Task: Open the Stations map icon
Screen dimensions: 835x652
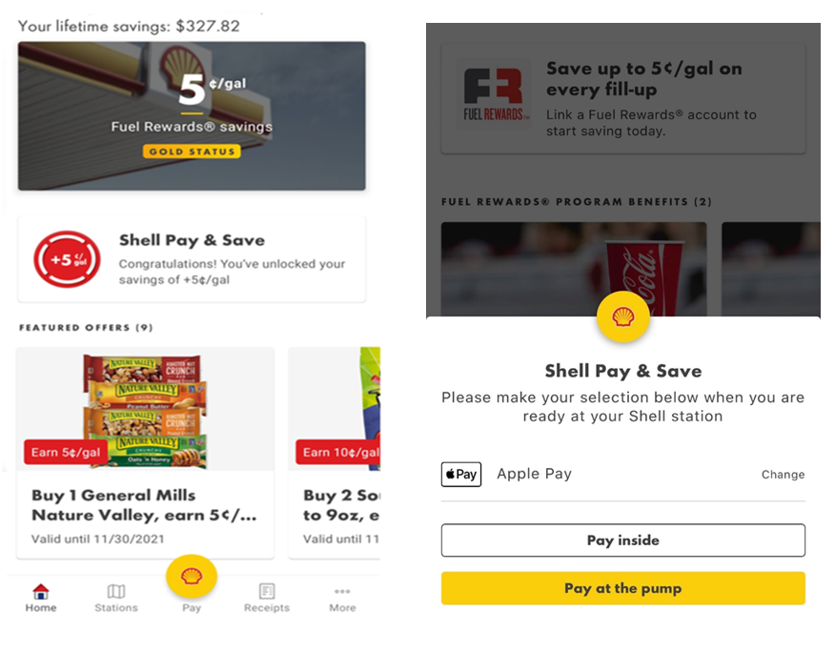Action: 116,591
